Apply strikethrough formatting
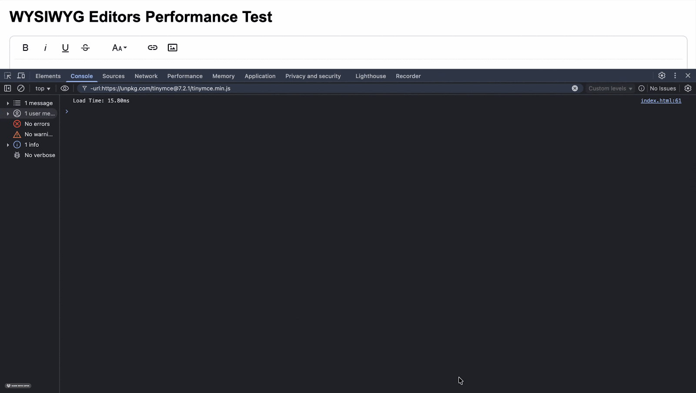Viewport: 696px width, 393px height. pos(85,48)
